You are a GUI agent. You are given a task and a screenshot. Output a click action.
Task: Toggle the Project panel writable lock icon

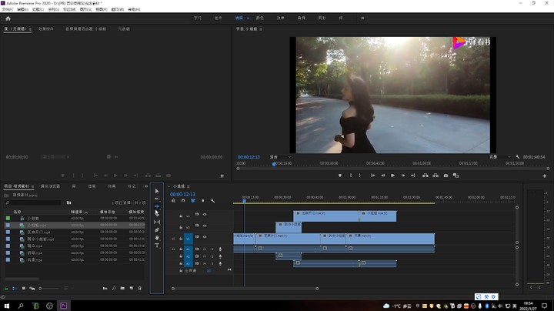(6, 289)
